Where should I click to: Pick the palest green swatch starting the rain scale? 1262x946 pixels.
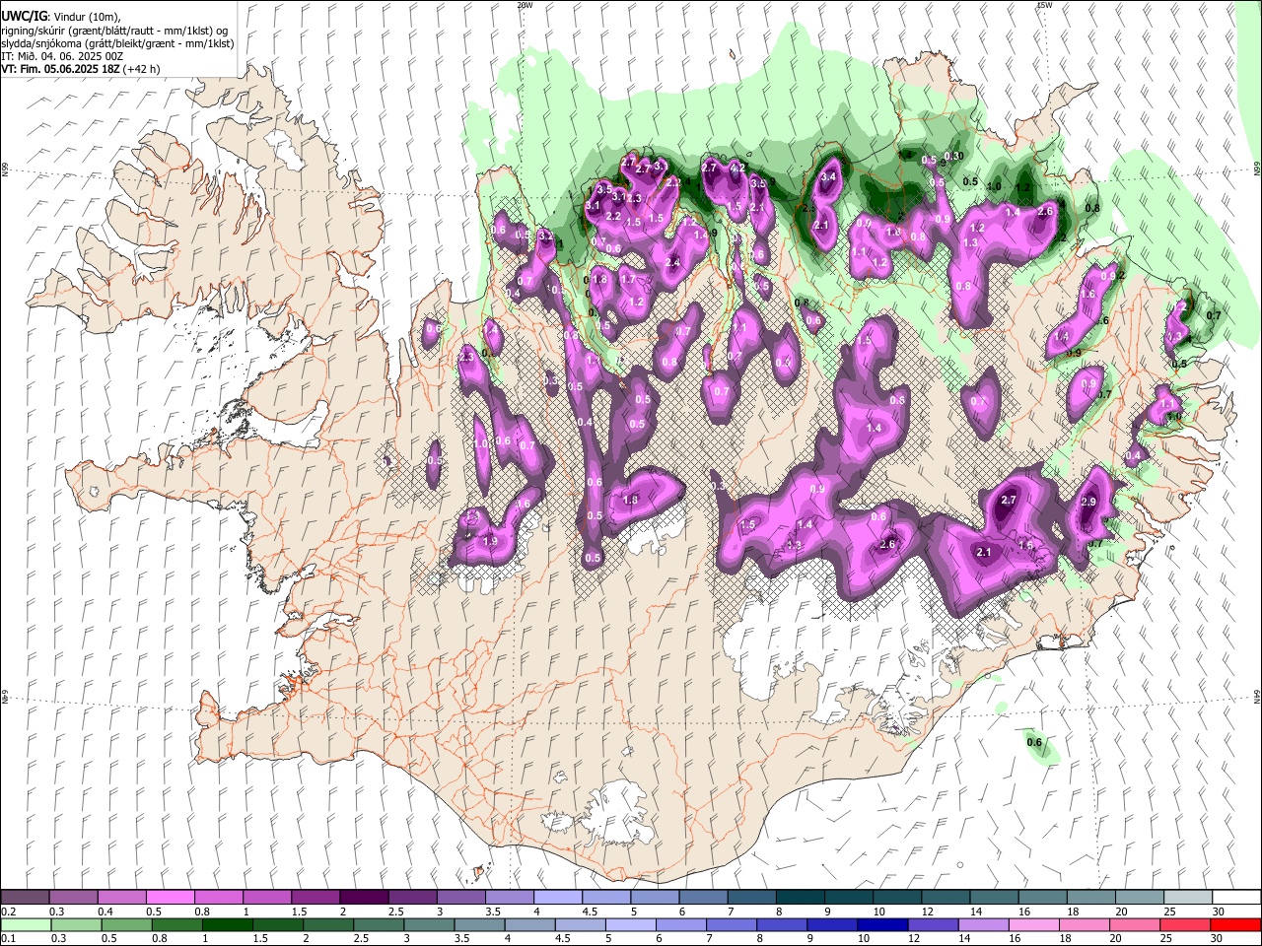pyautogui.click(x=25, y=925)
